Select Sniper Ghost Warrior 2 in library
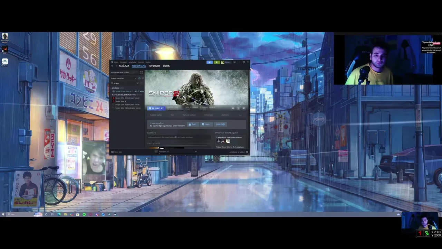 128,91
